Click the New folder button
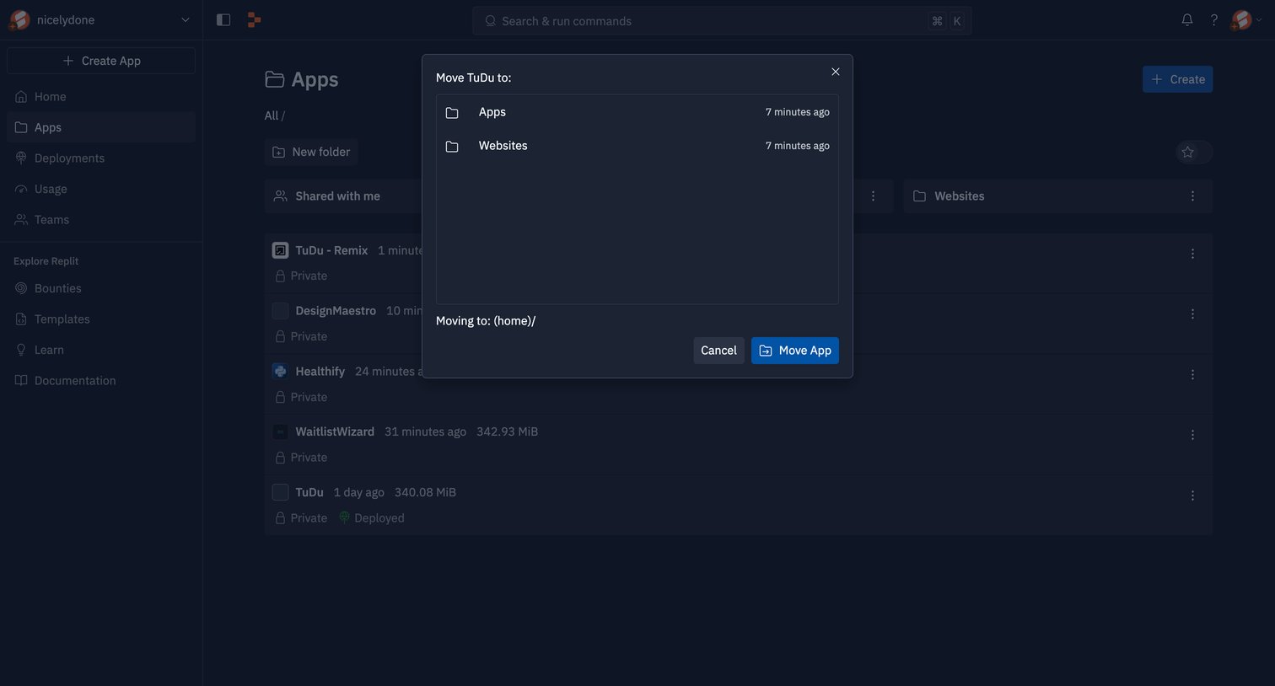 311,152
